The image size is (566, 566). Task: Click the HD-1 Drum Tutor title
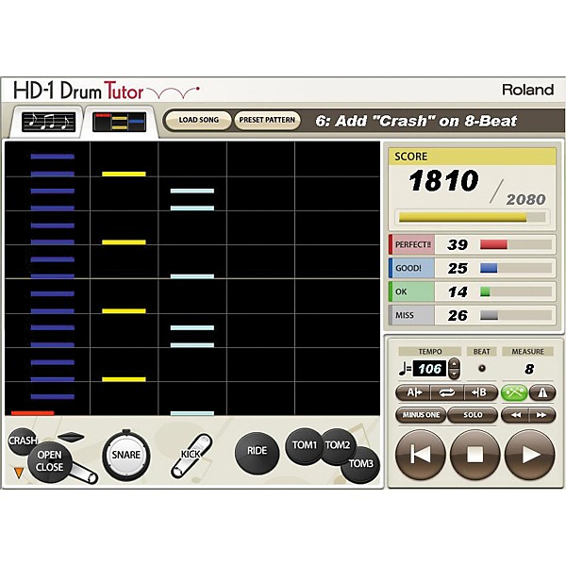78,91
